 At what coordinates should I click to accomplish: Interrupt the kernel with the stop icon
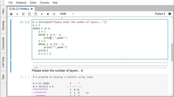(48, 14)
